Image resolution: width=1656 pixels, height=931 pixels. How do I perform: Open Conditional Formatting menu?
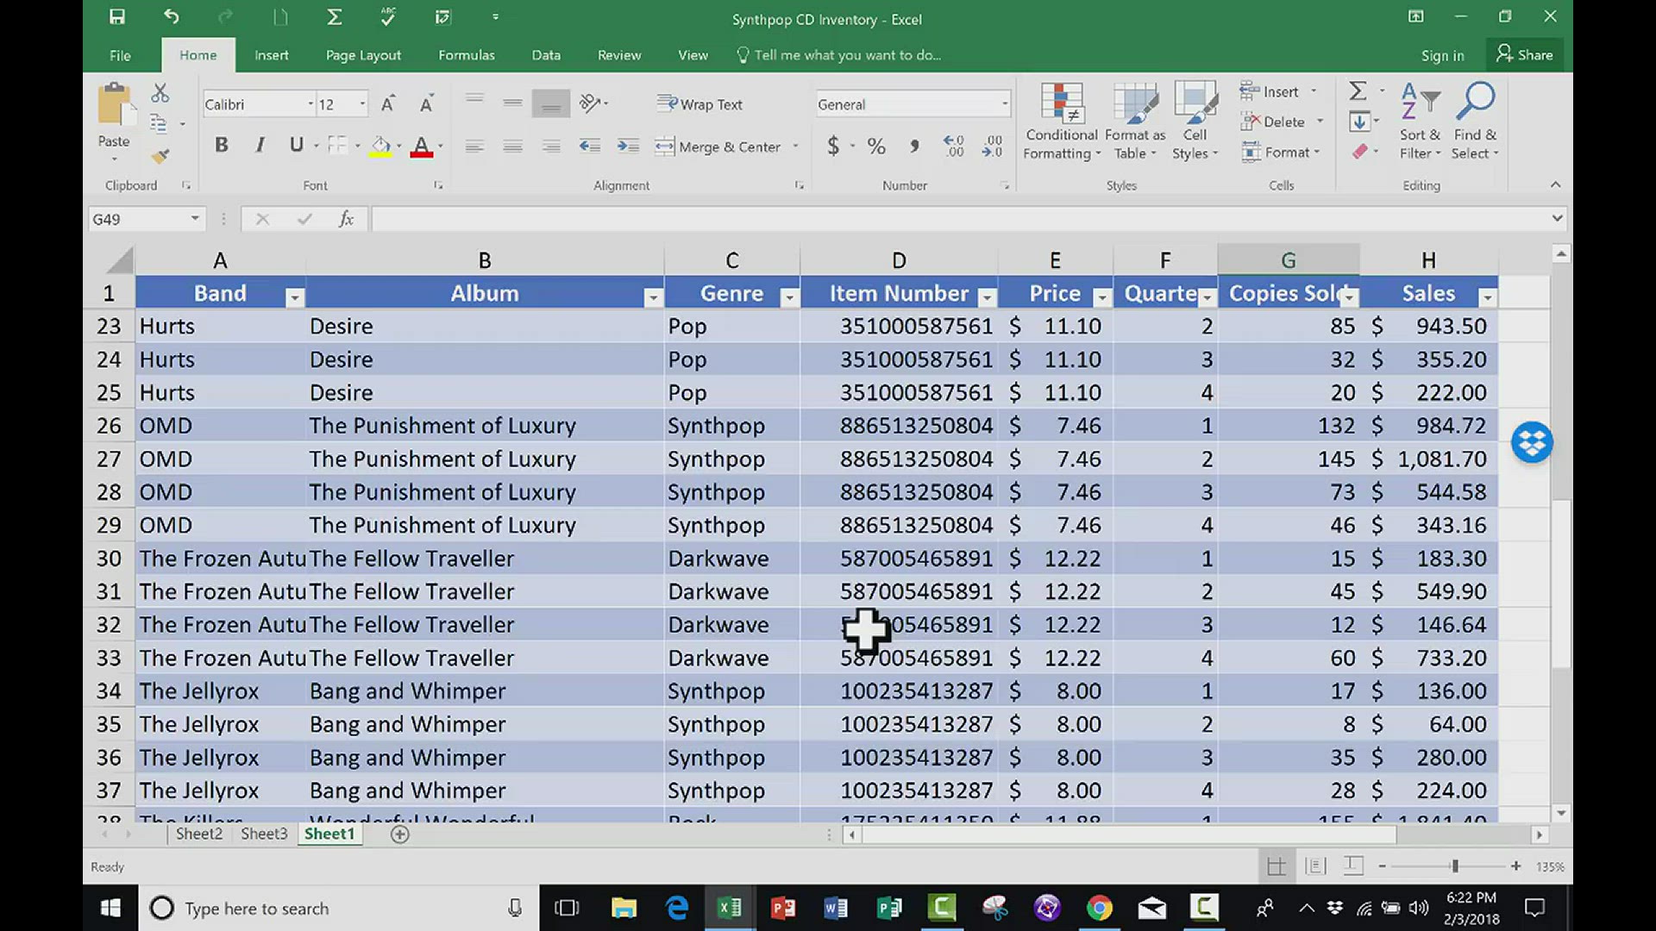point(1062,122)
